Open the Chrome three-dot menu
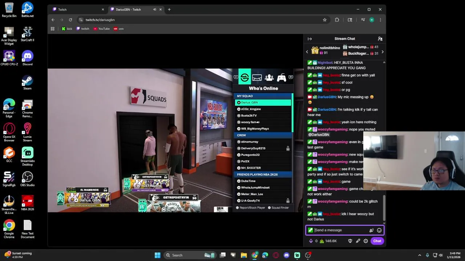The width and height of the screenshot is (465, 261). [380, 20]
